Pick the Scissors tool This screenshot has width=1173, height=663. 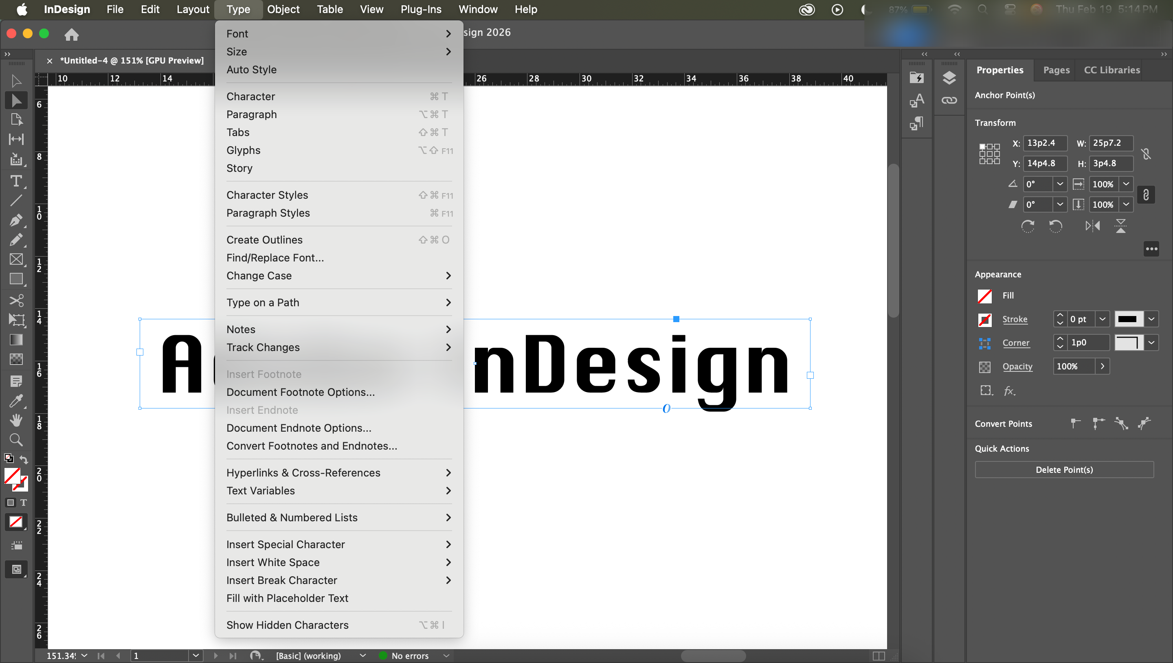[x=16, y=300]
